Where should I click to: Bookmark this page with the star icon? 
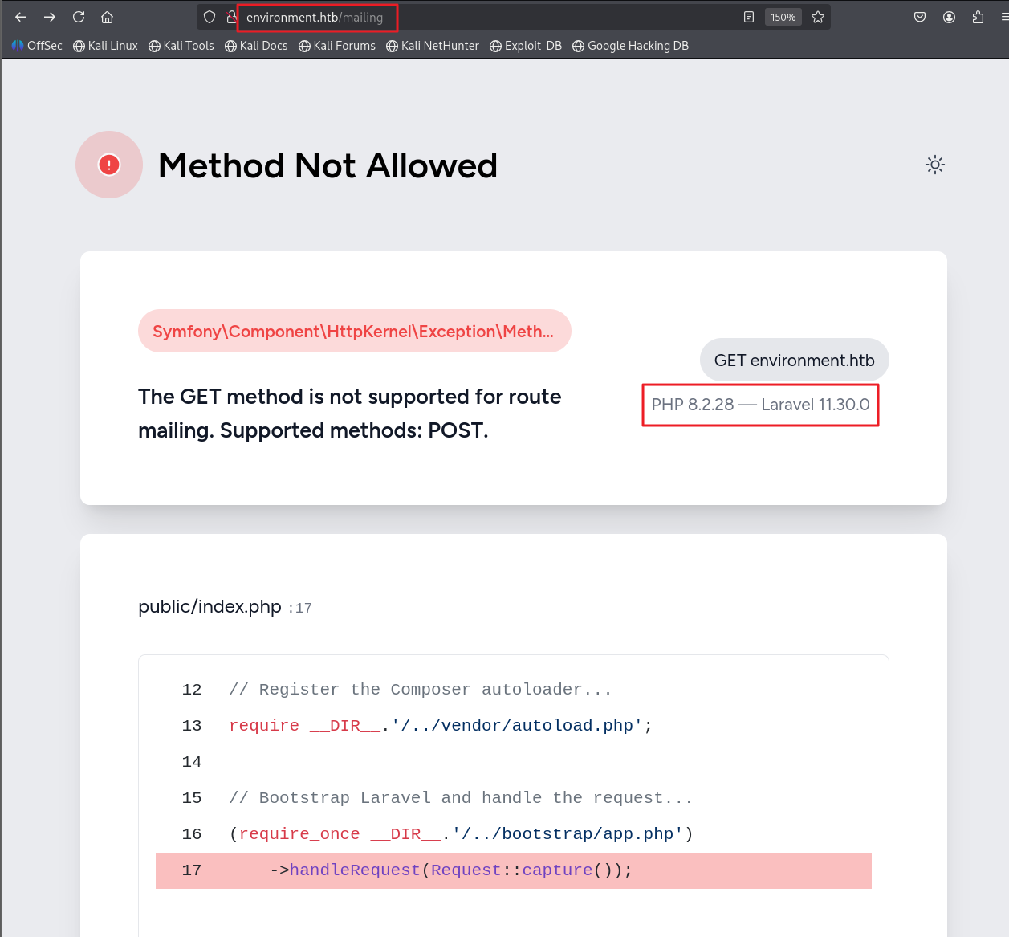pos(818,17)
